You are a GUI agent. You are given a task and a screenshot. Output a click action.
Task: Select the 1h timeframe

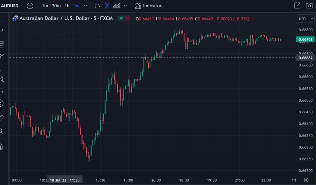pyautogui.click(x=67, y=6)
